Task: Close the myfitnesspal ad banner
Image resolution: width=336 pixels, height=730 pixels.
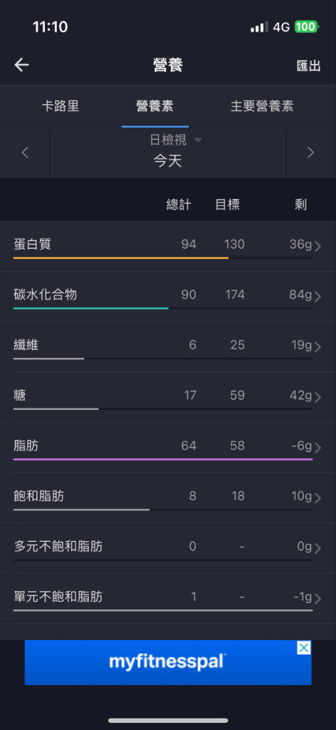Action: [x=303, y=647]
